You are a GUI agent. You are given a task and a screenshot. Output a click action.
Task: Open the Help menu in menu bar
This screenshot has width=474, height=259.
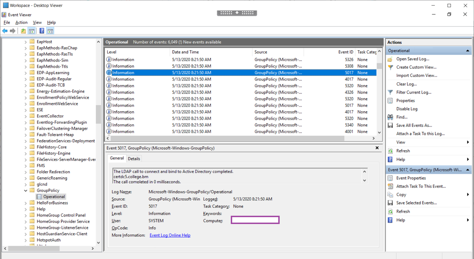[51, 22]
